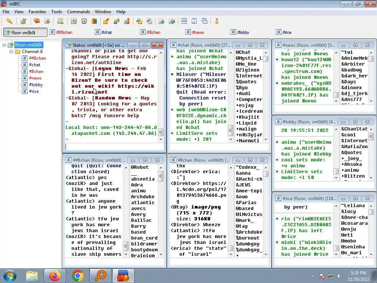Select nick Archduke in ##8chan nicklist
This screenshot has width=377, height=283.
[143, 197]
